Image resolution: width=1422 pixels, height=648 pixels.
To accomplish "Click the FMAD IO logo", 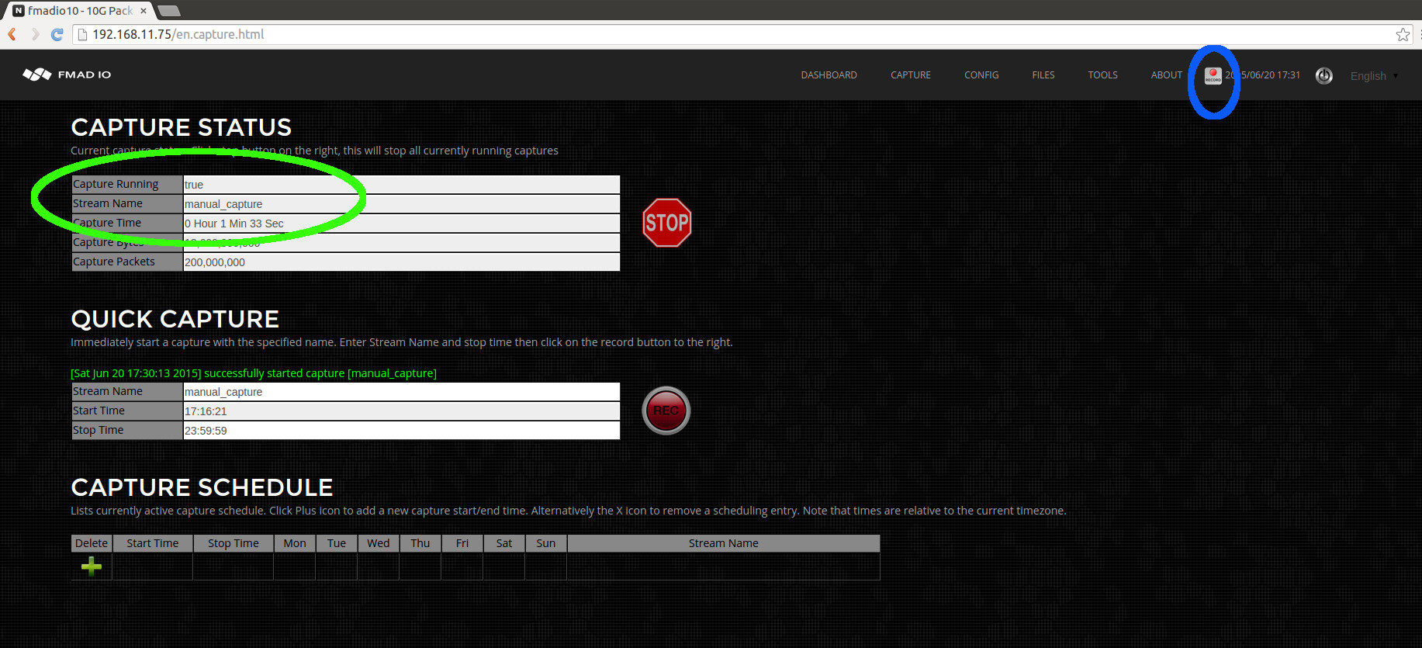I will point(67,75).
